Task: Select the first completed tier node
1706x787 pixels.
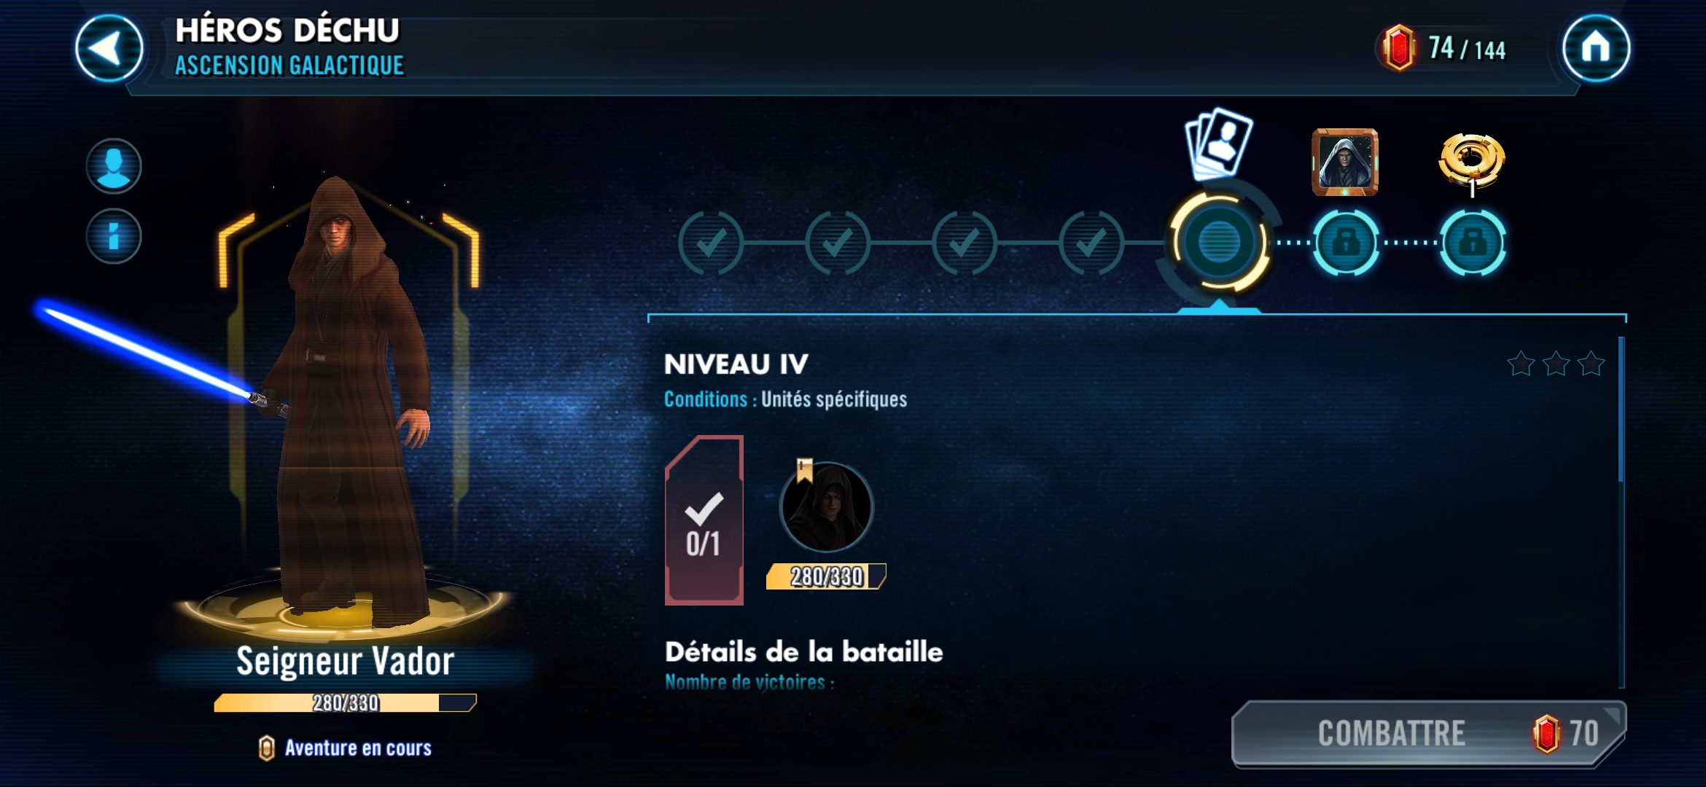Action: tap(710, 243)
